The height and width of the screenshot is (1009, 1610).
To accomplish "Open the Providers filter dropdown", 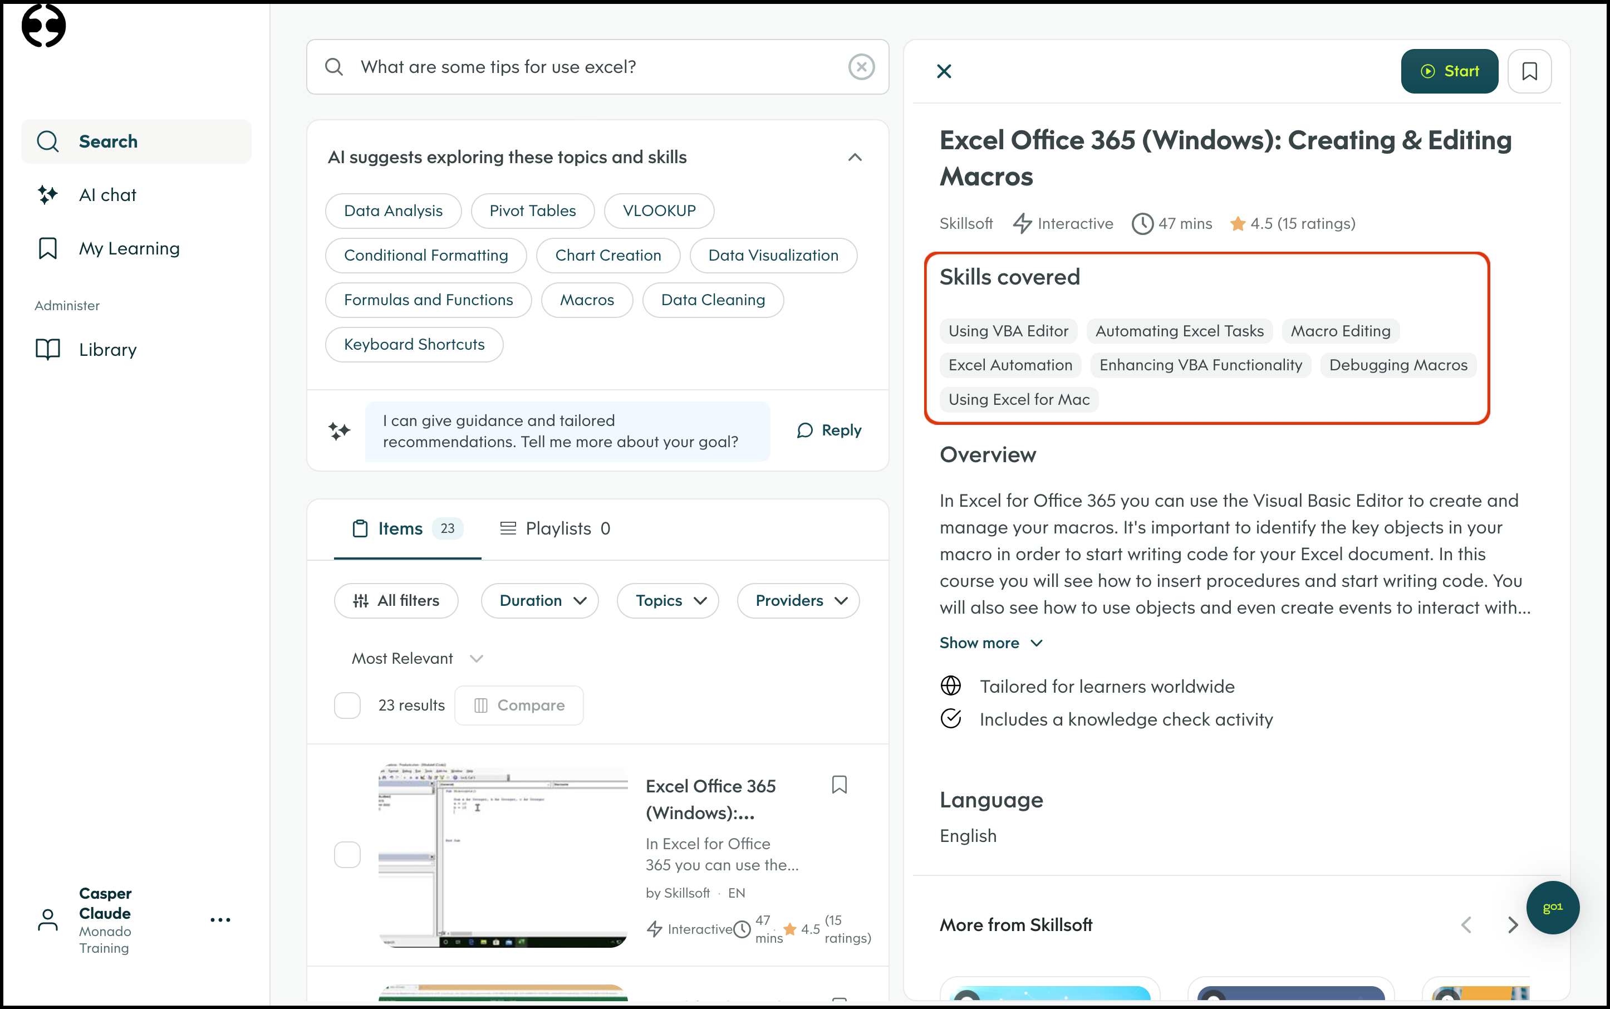I will [798, 601].
